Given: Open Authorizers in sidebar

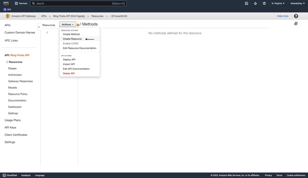Looking at the screenshot, I should [15, 75].
